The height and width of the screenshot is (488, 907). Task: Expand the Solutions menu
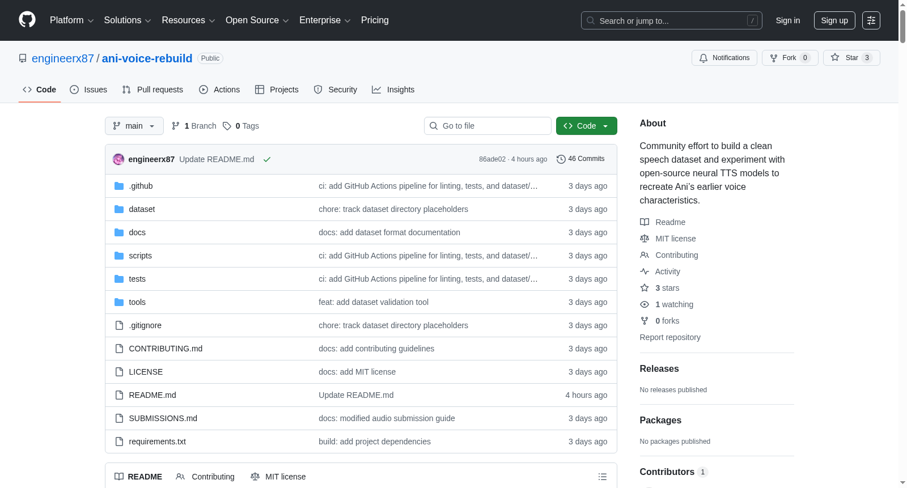point(128,20)
